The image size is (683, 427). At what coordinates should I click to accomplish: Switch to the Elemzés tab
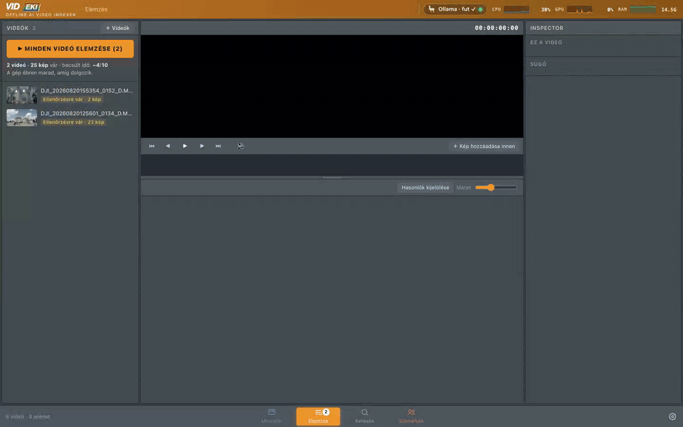pyautogui.click(x=318, y=416)
